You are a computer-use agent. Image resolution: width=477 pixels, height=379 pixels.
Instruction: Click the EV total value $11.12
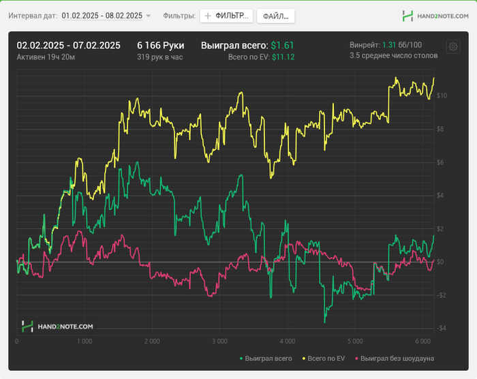point(283,57)
